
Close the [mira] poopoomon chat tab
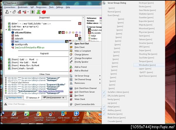(x=63, y=98)
